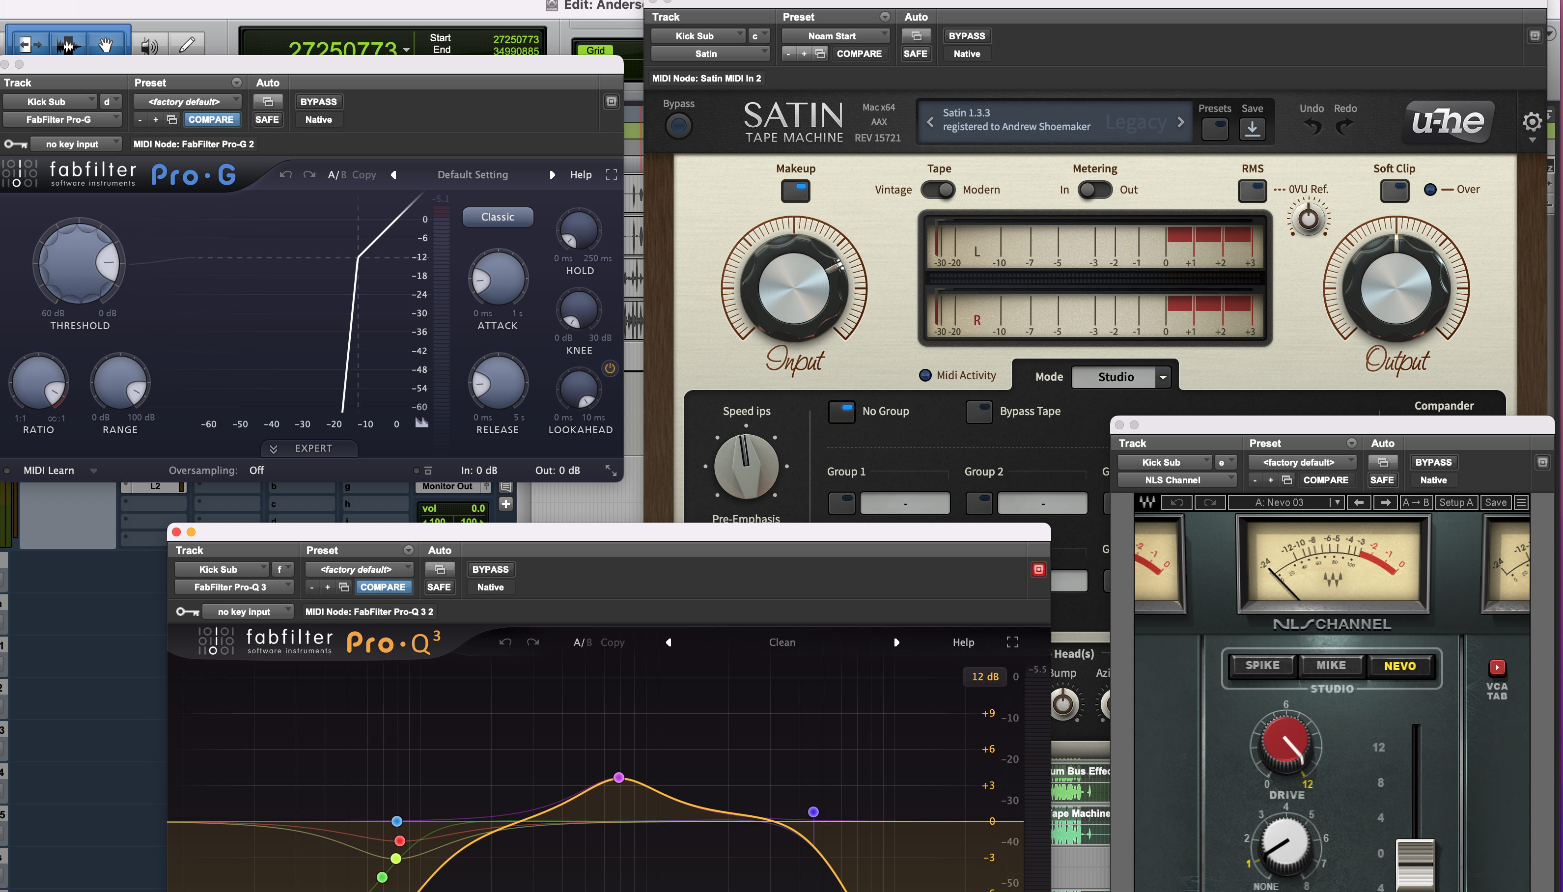Enable Group 1 toggle in Satin
1563x892 pixels.
pos(841,503)
